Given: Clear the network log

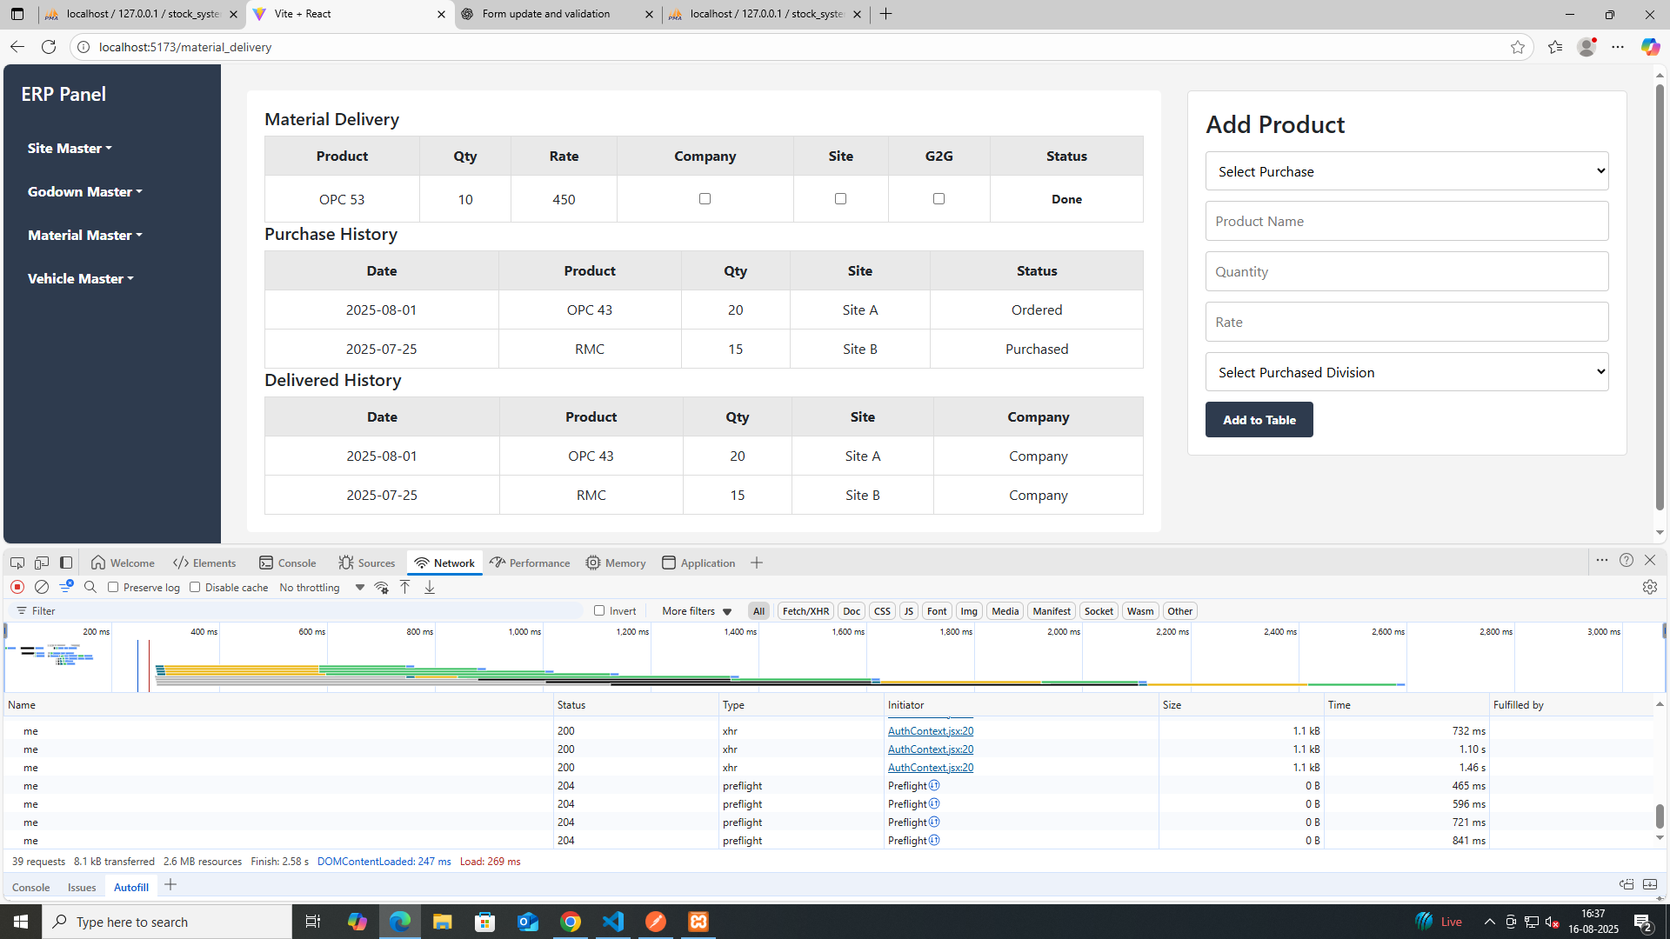Looking at the screenshot, I should click(41, 587).
